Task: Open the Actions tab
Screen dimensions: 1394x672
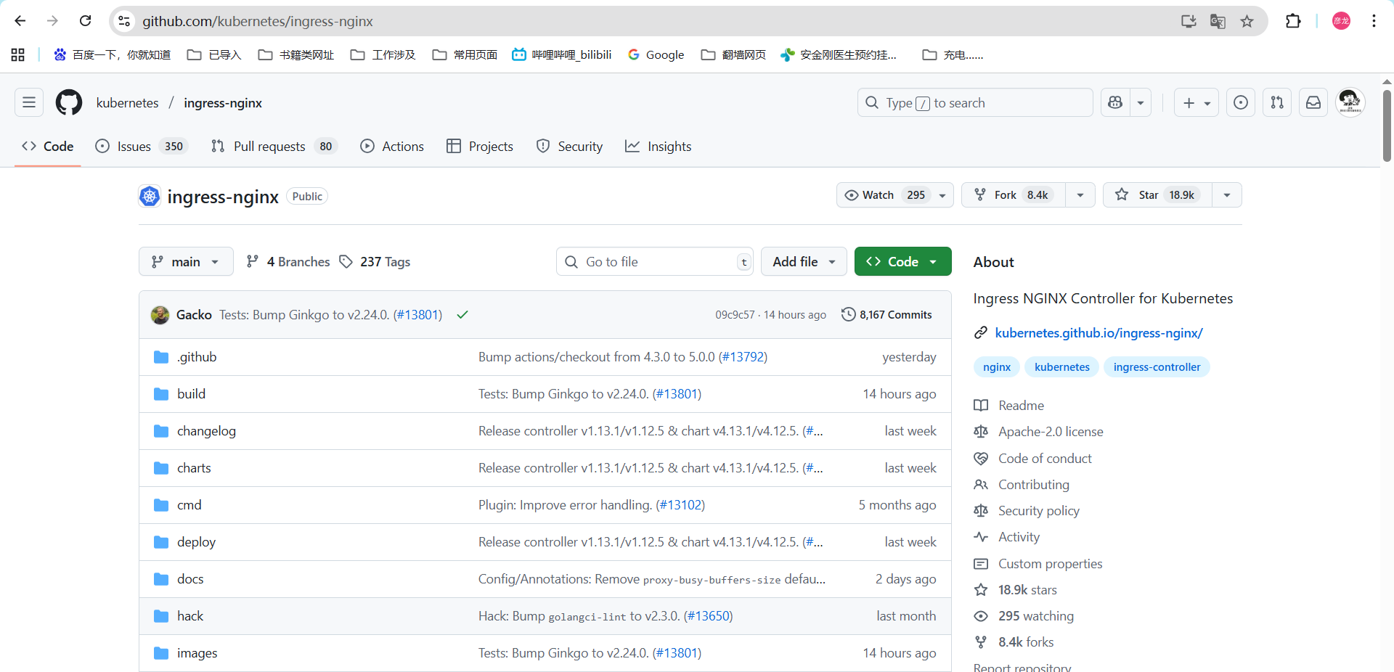Action: point(392,147)
